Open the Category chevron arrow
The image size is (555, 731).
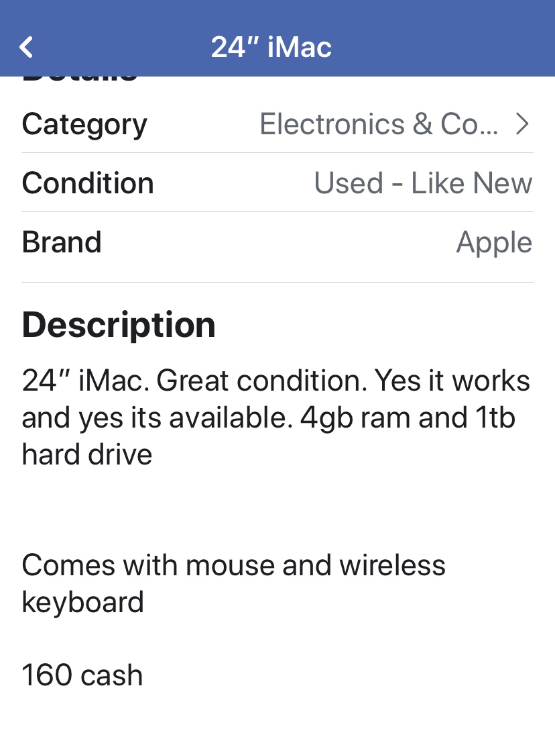[x=522, y=124]
